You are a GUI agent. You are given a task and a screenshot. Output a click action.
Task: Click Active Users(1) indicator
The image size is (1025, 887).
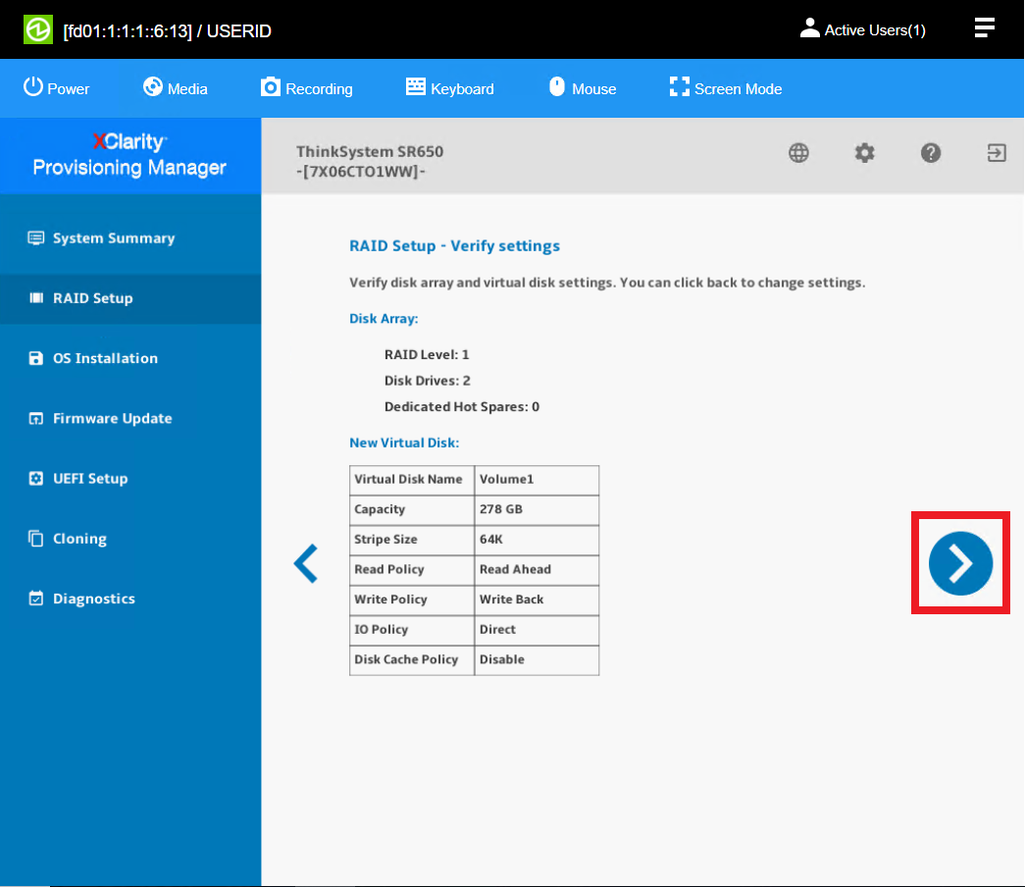point(863,30)
